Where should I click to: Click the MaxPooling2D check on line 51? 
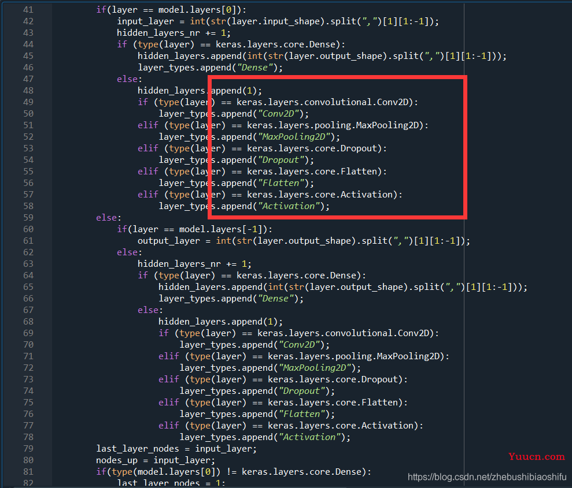point(283,125)
